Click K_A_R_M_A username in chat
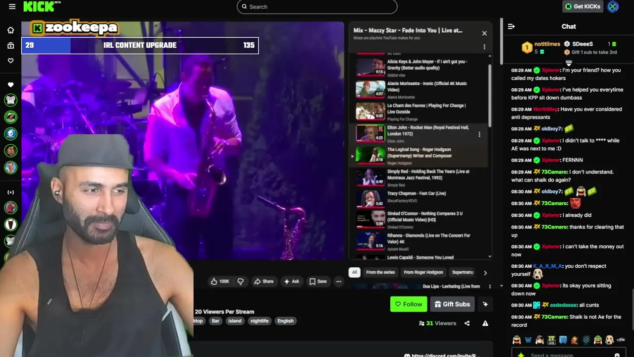This screenshot has height=357, width=634. (x=547, y=266)
